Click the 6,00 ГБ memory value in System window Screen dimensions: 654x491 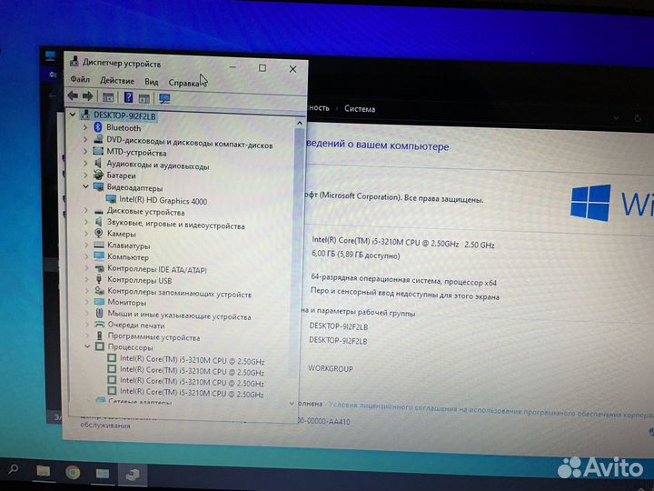click(x=356, y=255)
